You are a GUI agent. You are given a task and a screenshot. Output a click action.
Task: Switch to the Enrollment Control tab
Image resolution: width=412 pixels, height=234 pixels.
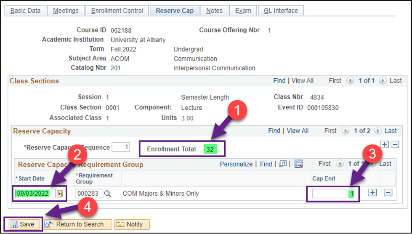point(117,11)
